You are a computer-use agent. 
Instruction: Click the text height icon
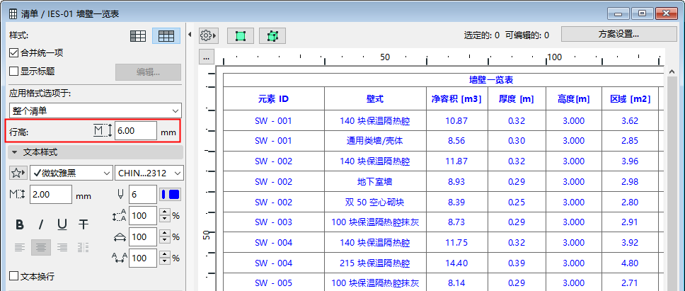pos(18,195)
